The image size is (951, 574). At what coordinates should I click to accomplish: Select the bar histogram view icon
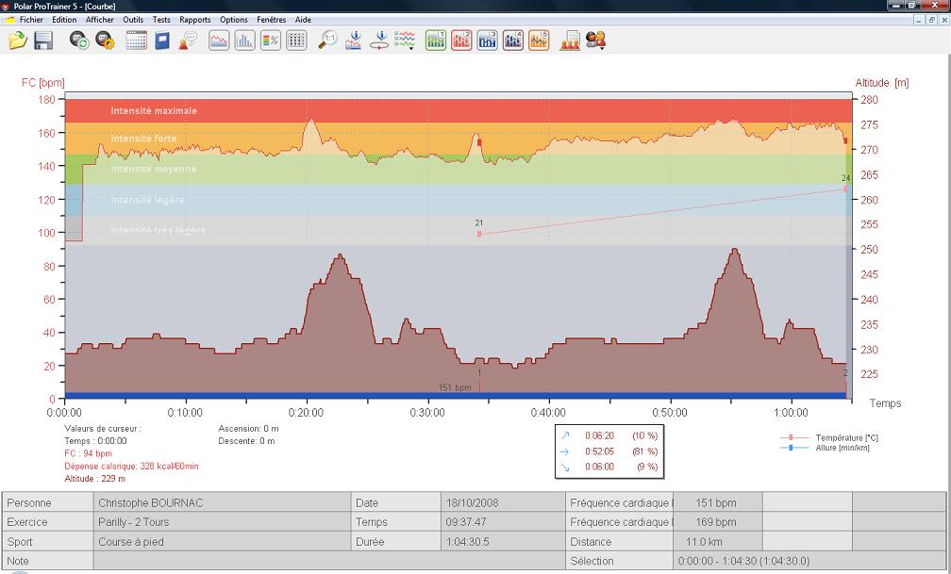pos(245,41)
